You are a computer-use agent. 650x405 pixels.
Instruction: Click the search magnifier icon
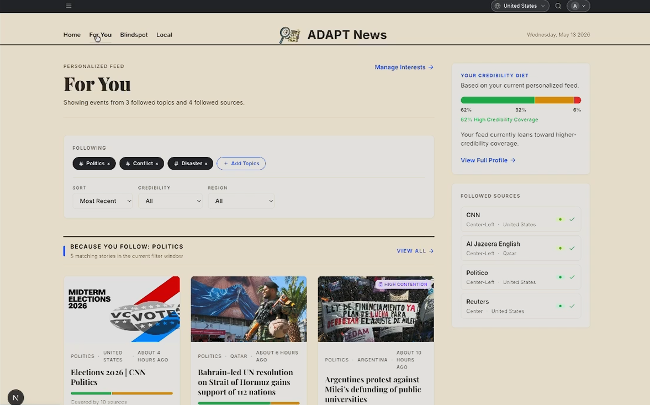click(x=558, y=6)
